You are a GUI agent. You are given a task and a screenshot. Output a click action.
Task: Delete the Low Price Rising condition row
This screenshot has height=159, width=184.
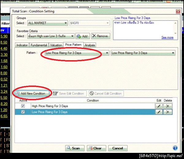tap(168, 112)
